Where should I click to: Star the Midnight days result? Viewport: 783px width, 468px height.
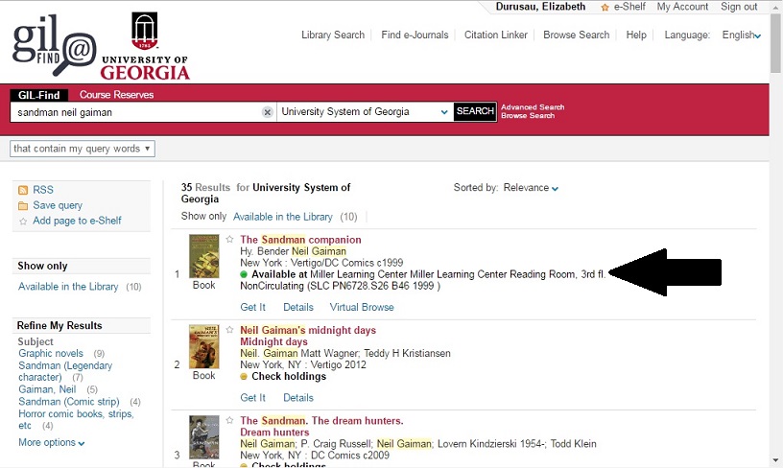click(x=230, y=331)
